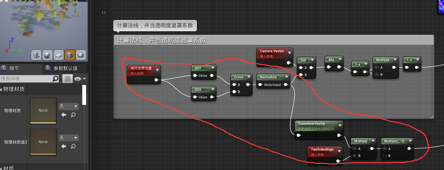This screenshot has width=444, height=170.
Task: Click the A input pin on Cross node
Action: tap(234, 85)
